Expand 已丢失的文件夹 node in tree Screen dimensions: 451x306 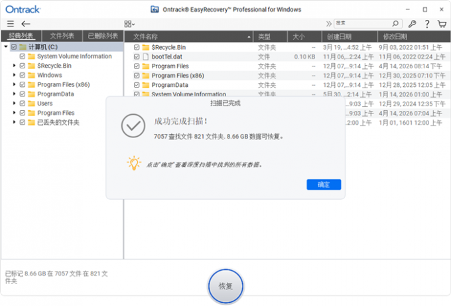[x=14, y=122]
